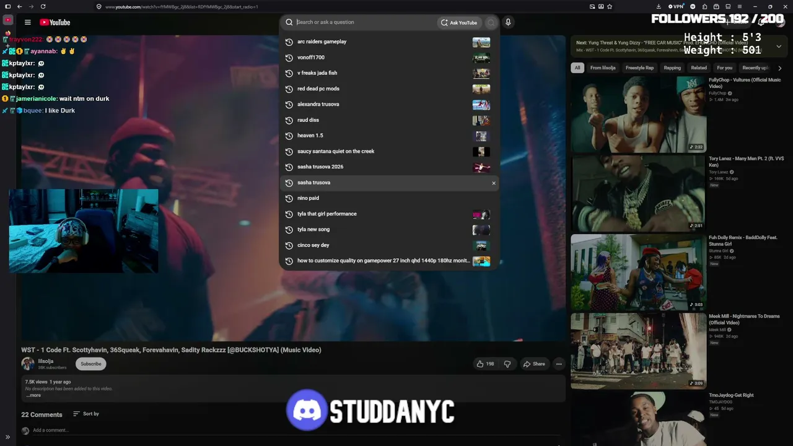Choose 'sasha trusova 2026' suggestion
The image size is (793, 446).
[389, 167]
